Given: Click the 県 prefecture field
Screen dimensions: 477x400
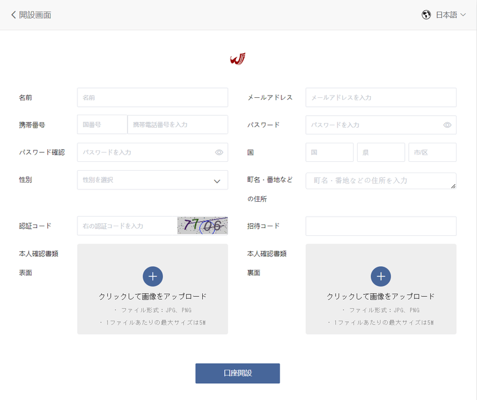Looking at the screenshot, I should [381, 152].
